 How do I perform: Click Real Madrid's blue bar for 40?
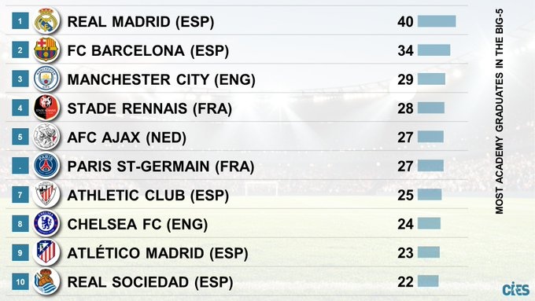click(437, 21)
